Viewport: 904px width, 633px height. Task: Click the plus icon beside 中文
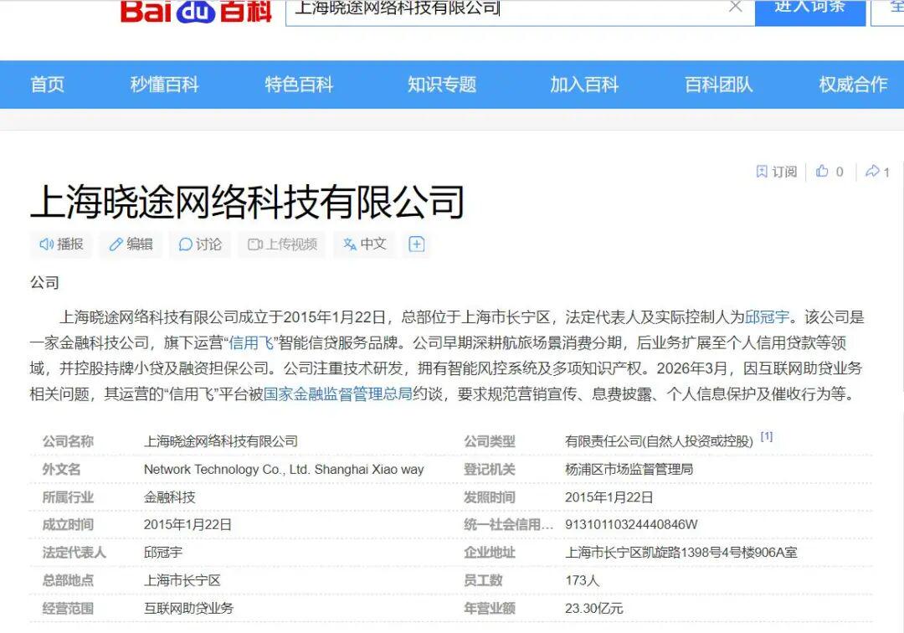click(417, 244)
